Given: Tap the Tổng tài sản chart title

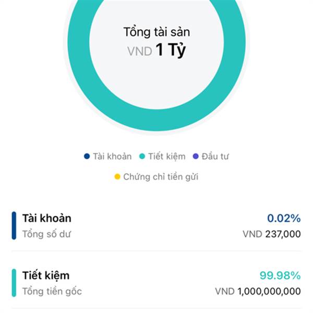Looking at the screenshot, I should (156, 32).
